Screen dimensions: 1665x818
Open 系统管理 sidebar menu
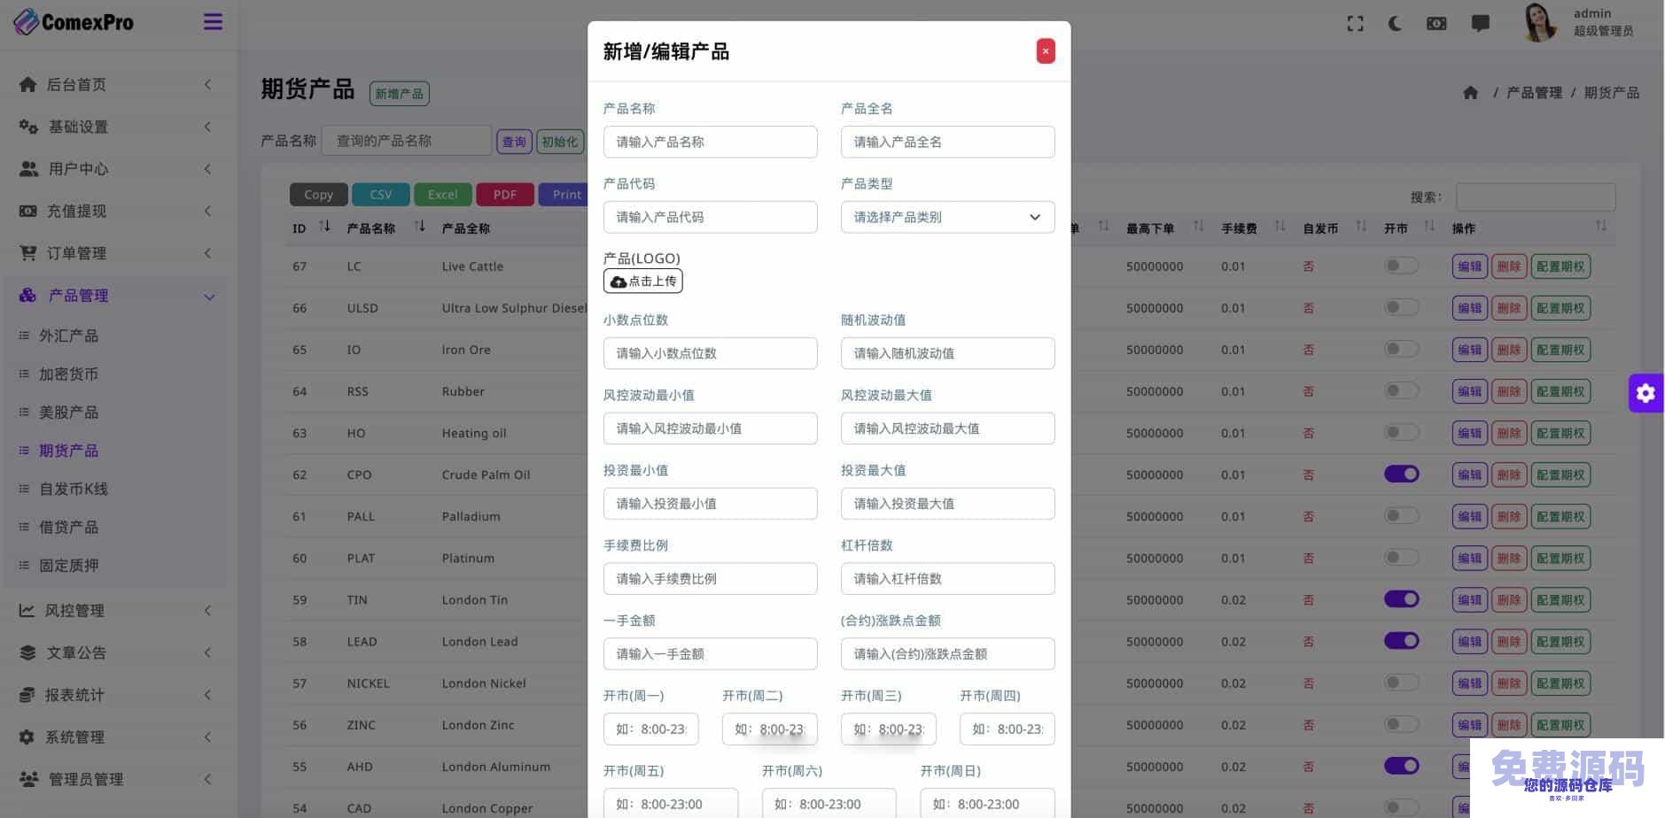tap(115, 737)
